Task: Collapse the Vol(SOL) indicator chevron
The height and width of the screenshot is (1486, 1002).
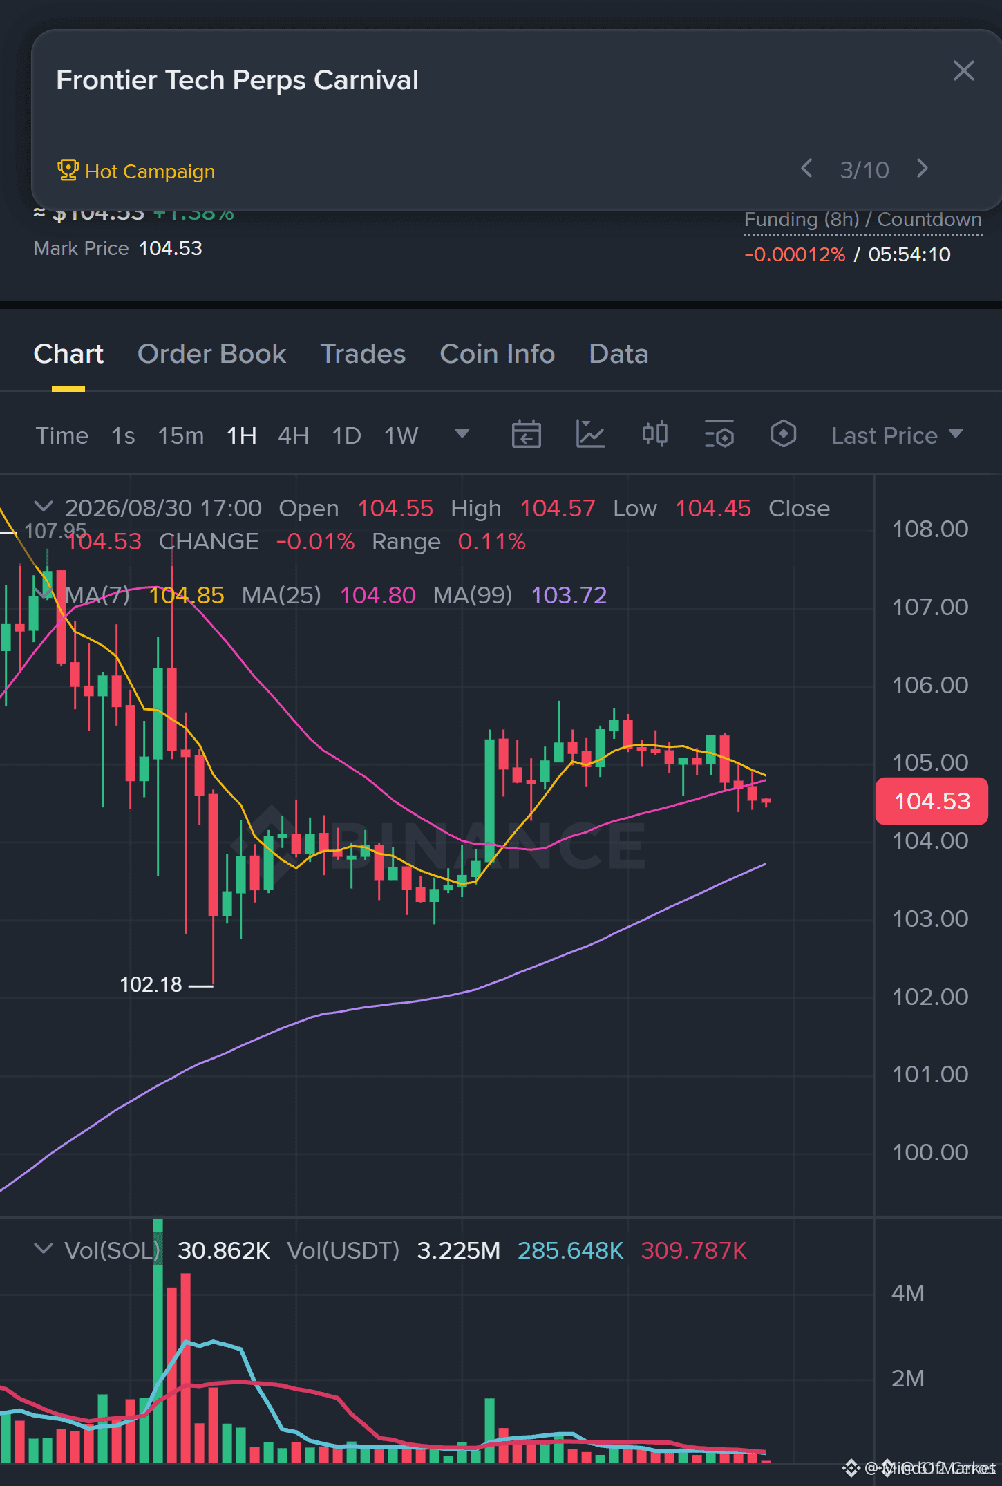Action: click(x=43, y=1248)
